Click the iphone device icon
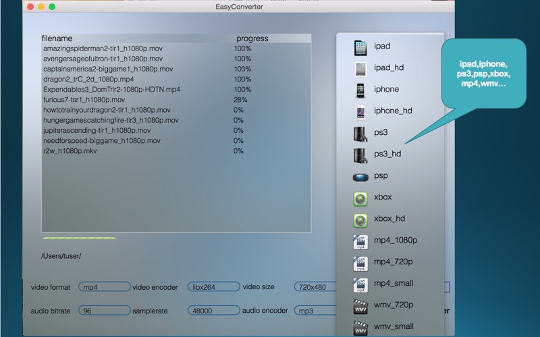The height and width of the screenshot is (337, 540). 360,90
